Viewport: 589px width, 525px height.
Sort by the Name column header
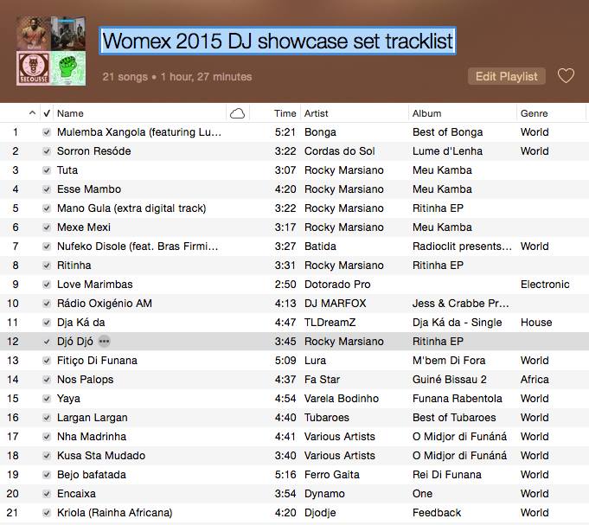pos(70,113)
